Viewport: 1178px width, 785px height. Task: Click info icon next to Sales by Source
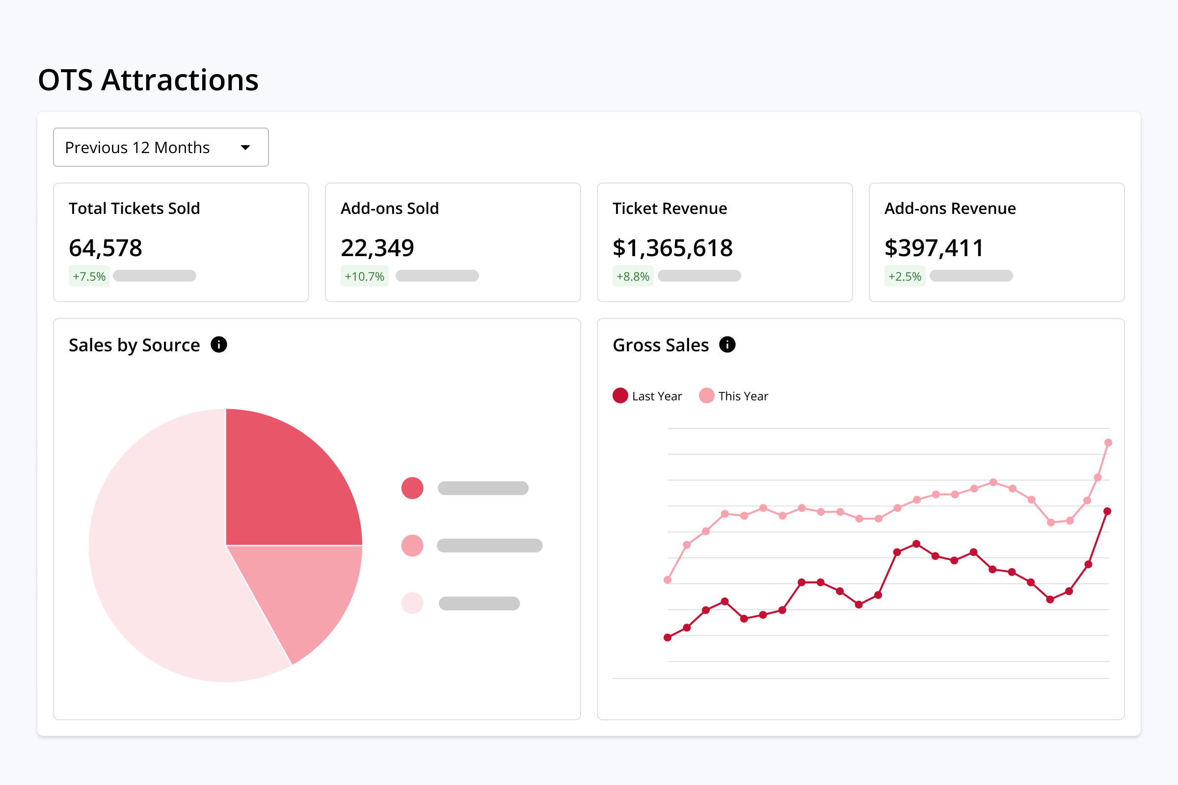click(219, 344)
